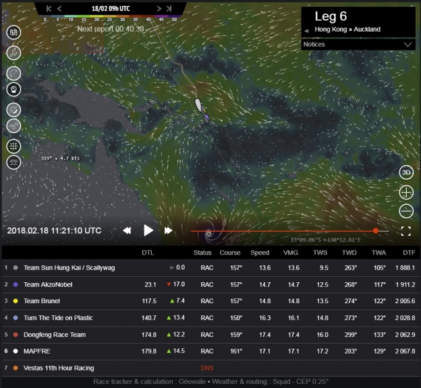Click MAPFRE TWD value 283°
Image resolution: width=421 pixels, height=388 pixels.
[x=351, y=351]
